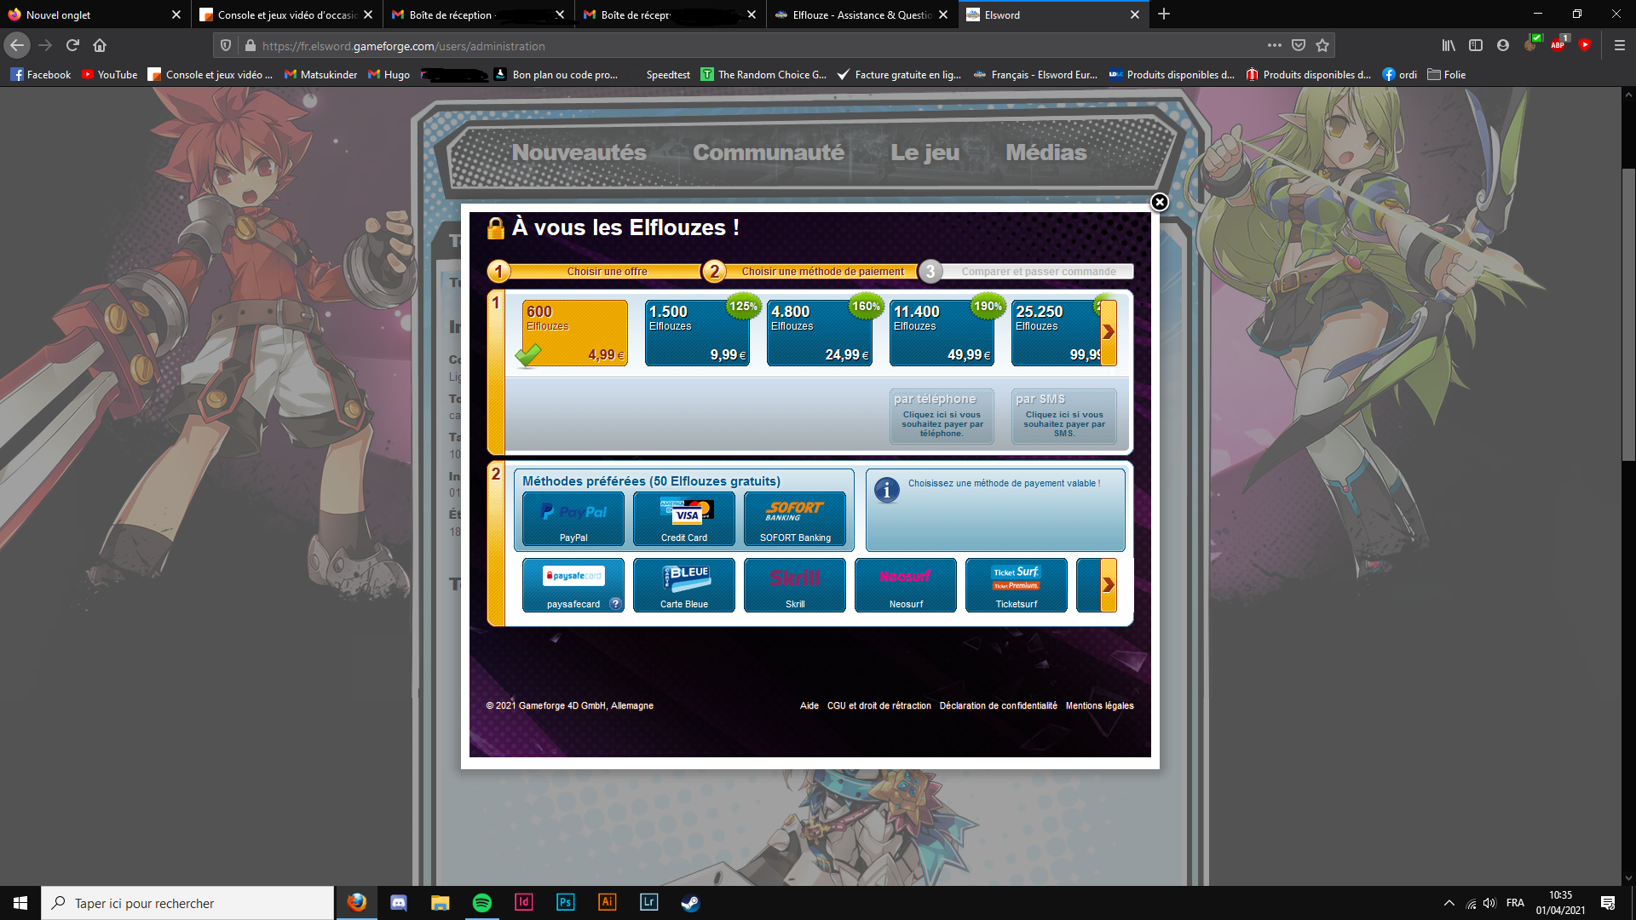Pick SOFORT Banking payment method
The width and height of the screenshot is (1636, 920).
click(x=794, y=518)
